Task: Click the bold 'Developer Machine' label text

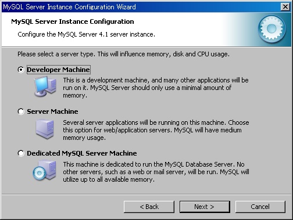Action: click(58, 70)
